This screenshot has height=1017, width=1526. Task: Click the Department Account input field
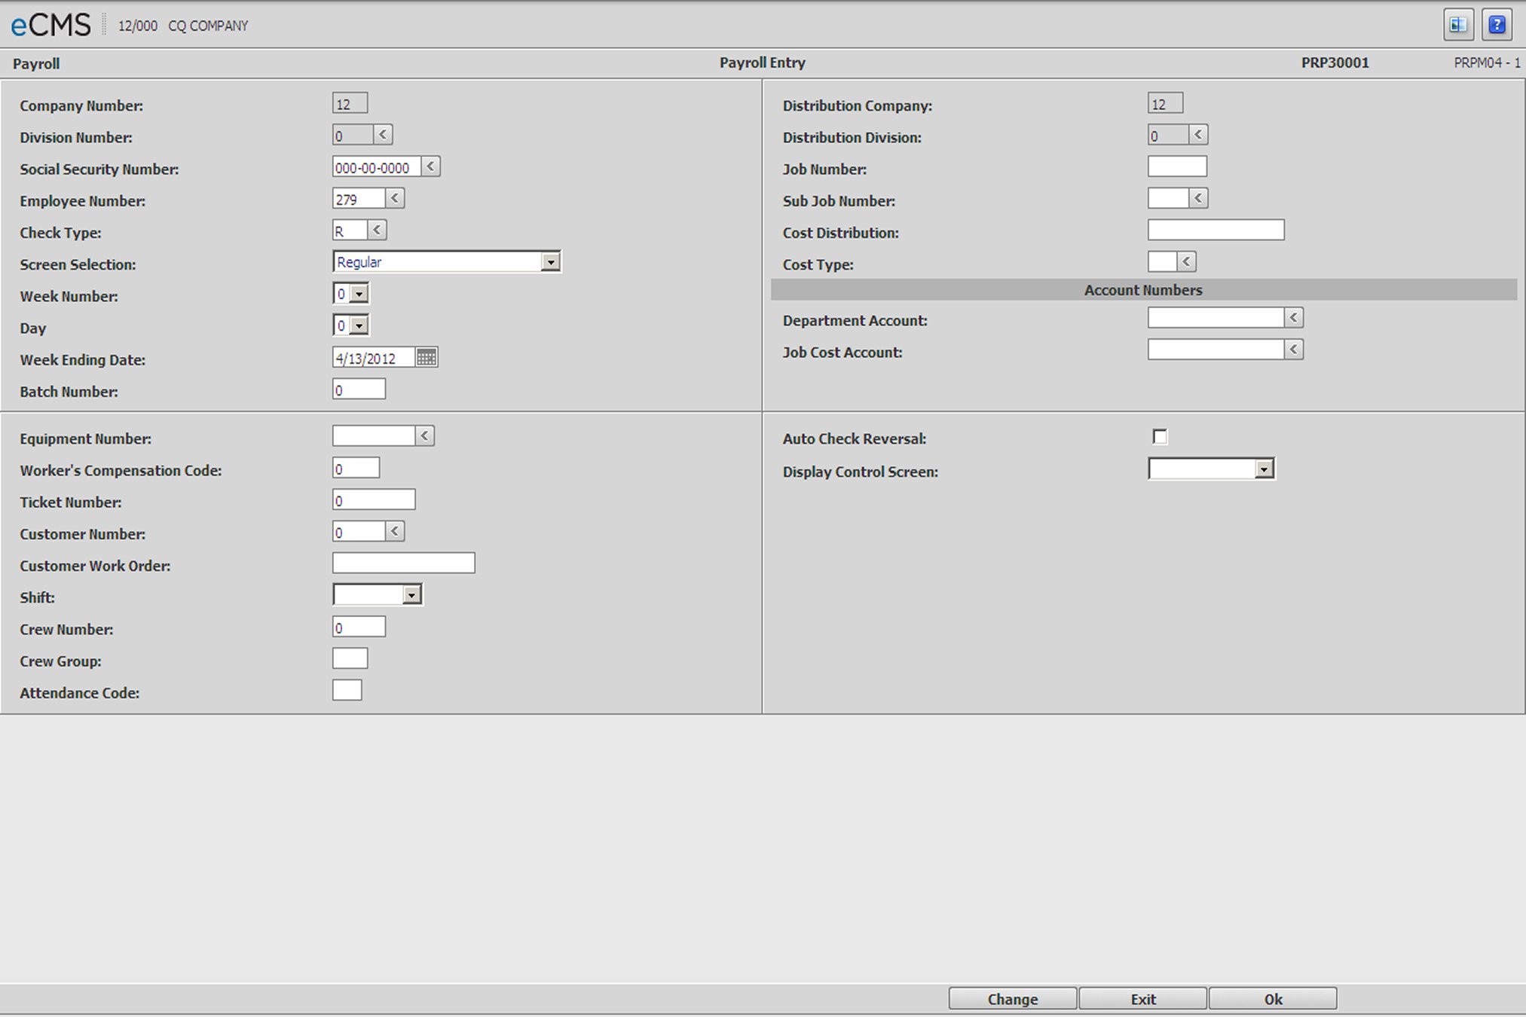(1216, 317)
